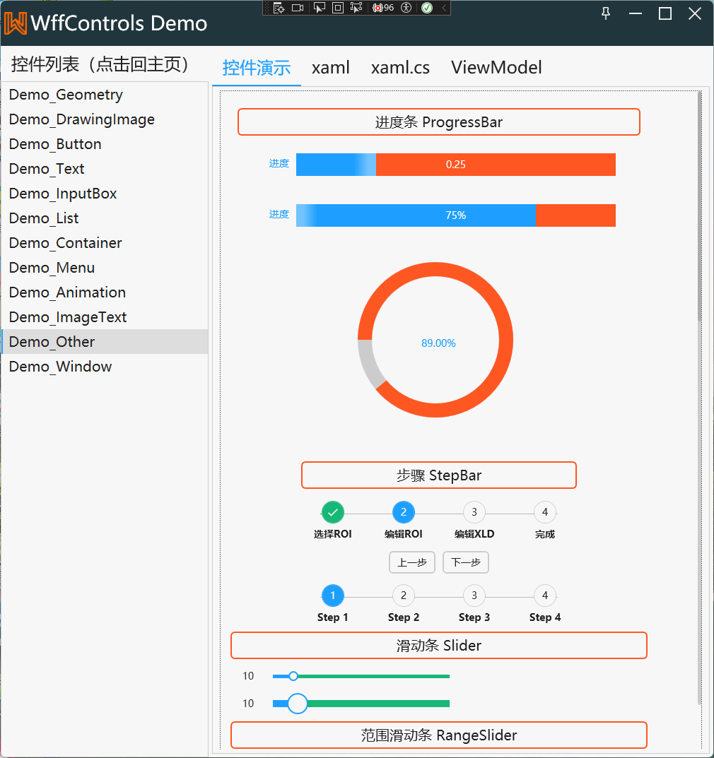The height and width of the screenshot is (758, 714).
Task: Click the value 10 beside the thick slider
Action: [x=248, y=704]
